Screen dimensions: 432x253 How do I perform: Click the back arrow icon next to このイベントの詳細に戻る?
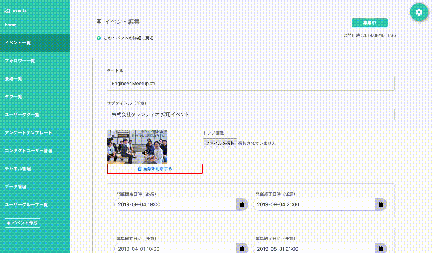[x=99, y=38]
